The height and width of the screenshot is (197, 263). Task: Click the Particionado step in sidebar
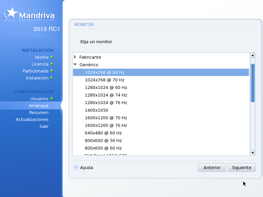coord(35,71)
